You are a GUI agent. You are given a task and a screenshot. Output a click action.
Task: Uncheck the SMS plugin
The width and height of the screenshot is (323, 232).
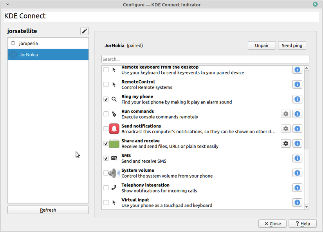point(106,158)
